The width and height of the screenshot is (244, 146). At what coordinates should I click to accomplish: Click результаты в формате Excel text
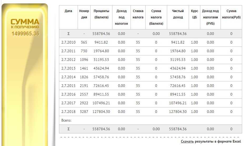click(218, 141)
